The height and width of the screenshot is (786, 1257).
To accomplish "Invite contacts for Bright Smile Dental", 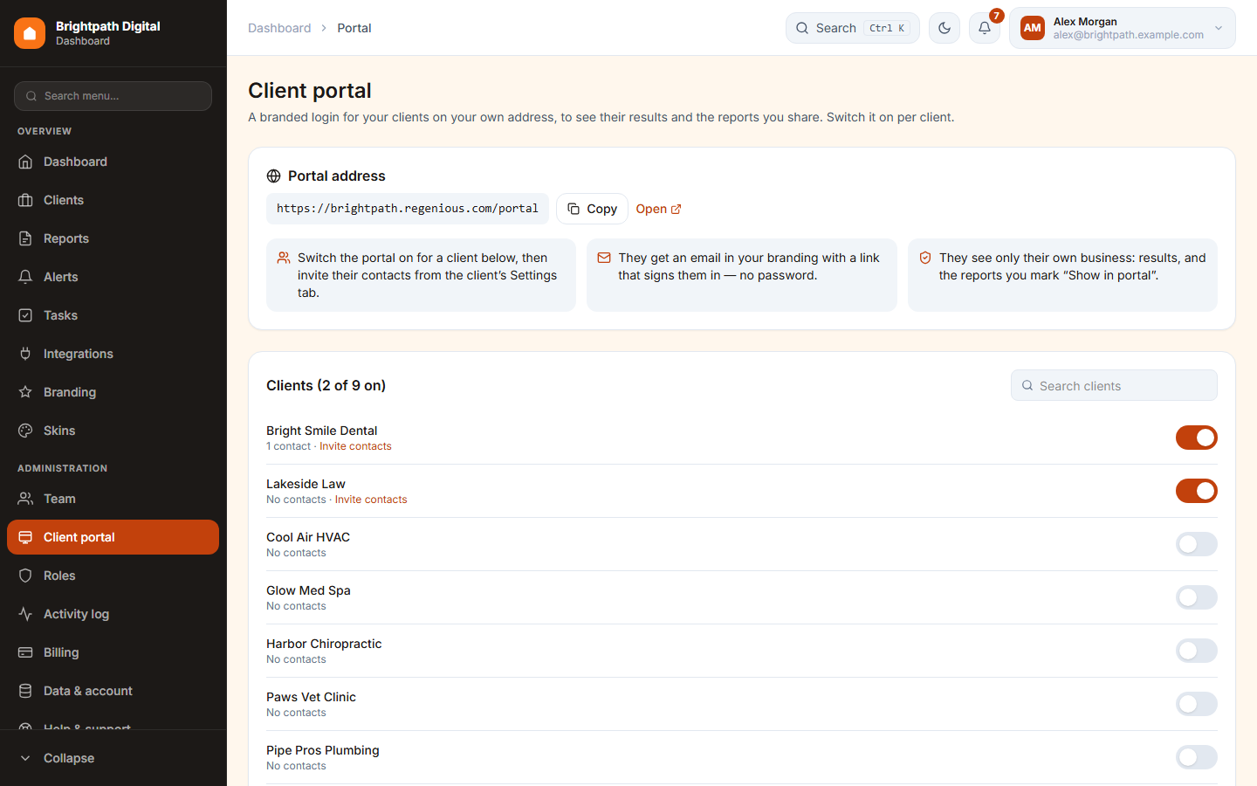I will [x=355, y=446].
